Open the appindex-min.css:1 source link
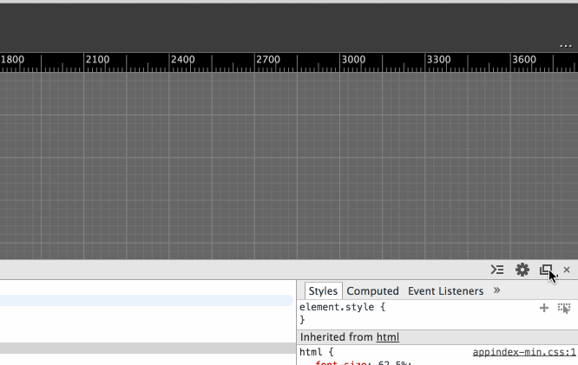The height and width of the screenshot is (365, 578). [x=523, y=353]
